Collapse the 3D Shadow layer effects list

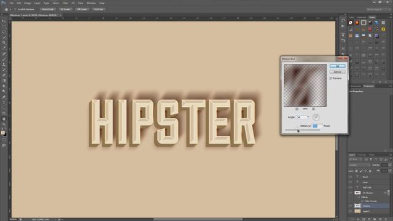click(x=389, y=192)
